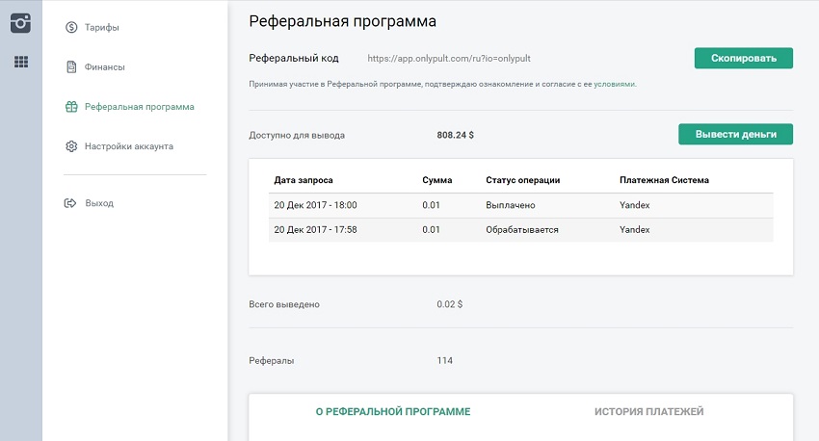Click the Платежная Система column header
The height and width of the screenshot is (441, 819).
point(665,180)
